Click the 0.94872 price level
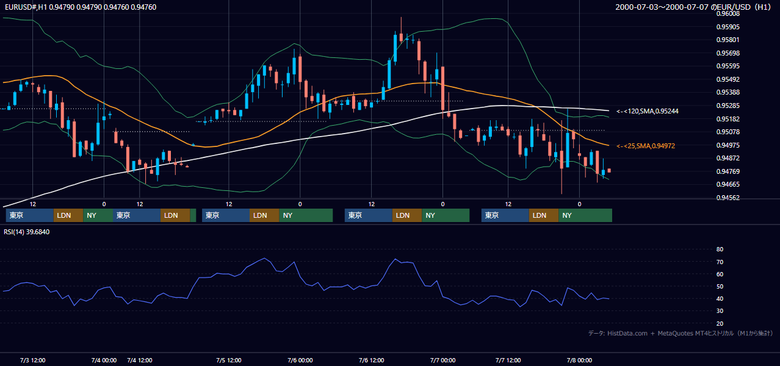Screen dimensions: 780x366 coord(729,158)
